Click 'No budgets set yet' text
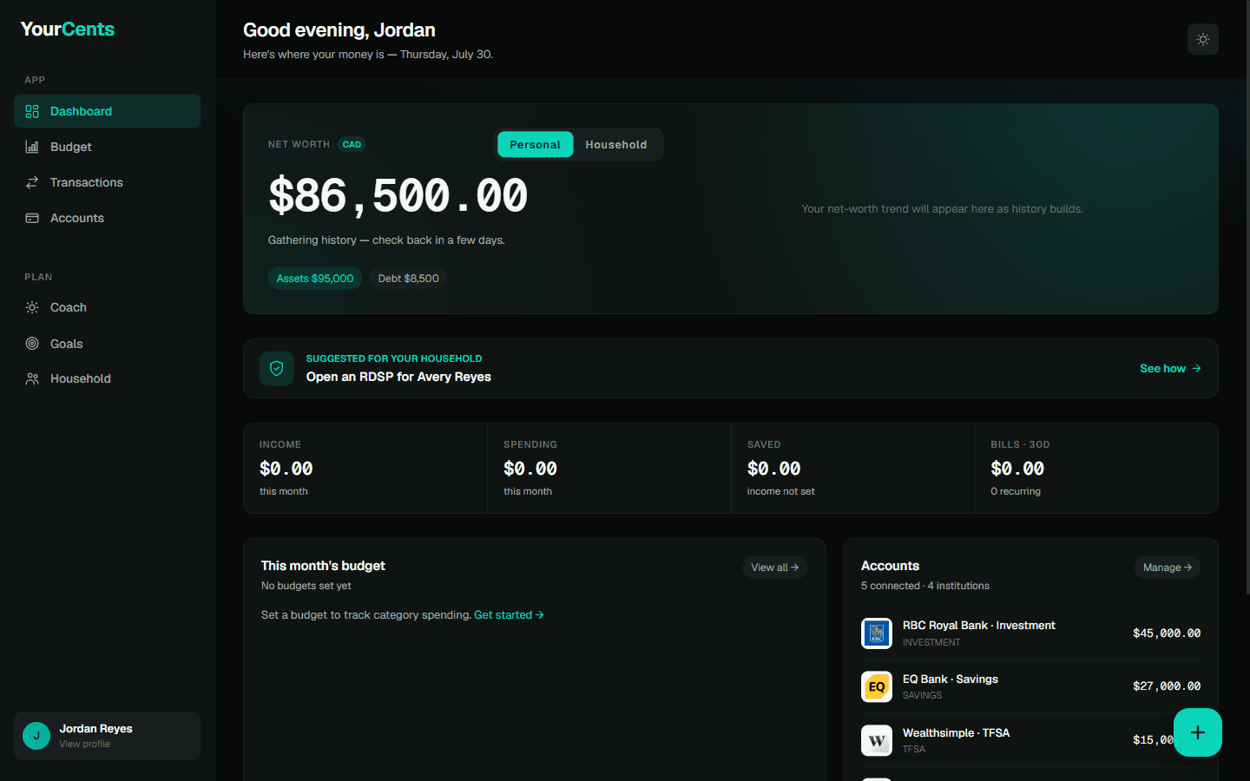The width and height of the screenshot is (1250, 781). point(306,586)
